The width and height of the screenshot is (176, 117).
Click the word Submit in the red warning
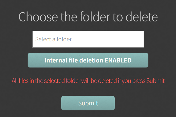pyautogui.click(x=156, y=81)
